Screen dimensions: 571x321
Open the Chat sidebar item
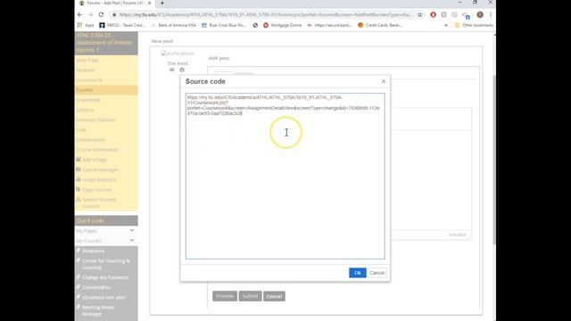pos(81,130)
